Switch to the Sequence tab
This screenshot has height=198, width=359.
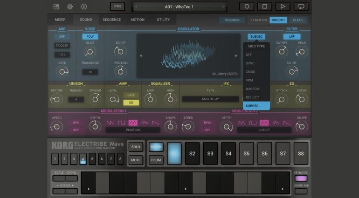[111, 20]
